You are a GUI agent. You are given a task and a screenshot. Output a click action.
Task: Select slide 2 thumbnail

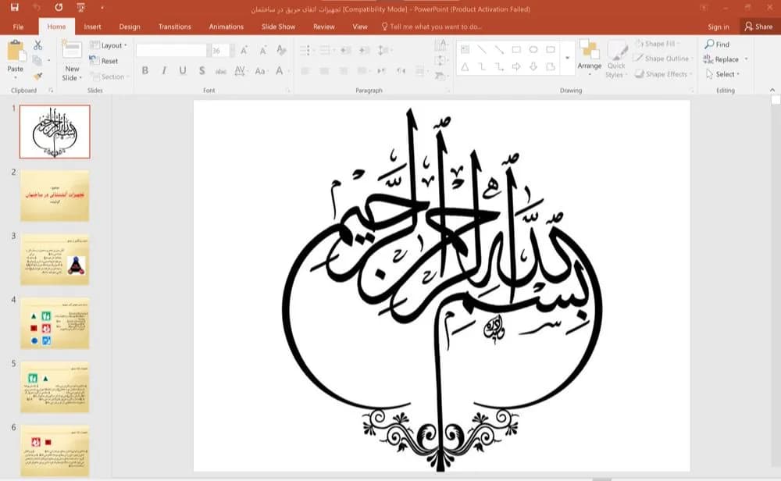click(55, 196)
